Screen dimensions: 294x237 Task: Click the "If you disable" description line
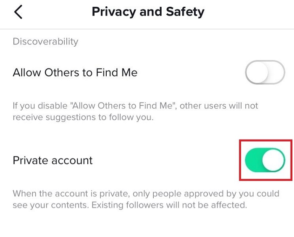click(x=135, y=105)
